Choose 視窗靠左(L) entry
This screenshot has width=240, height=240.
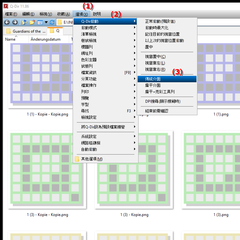coord(167,63)
